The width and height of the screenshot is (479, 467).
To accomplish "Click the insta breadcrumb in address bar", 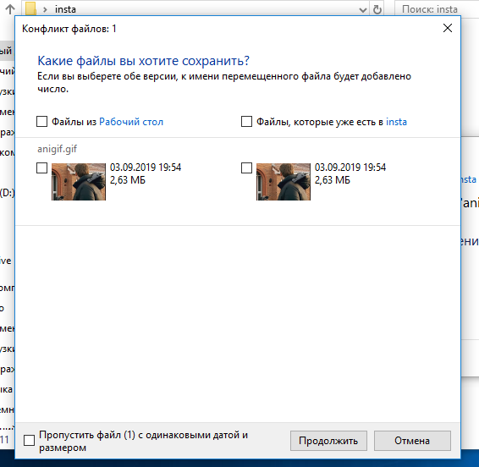I will (x=65, y=9).
